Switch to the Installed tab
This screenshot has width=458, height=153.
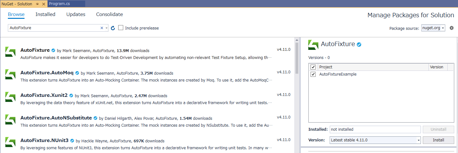pyautogui.click(x=45, y=14)
